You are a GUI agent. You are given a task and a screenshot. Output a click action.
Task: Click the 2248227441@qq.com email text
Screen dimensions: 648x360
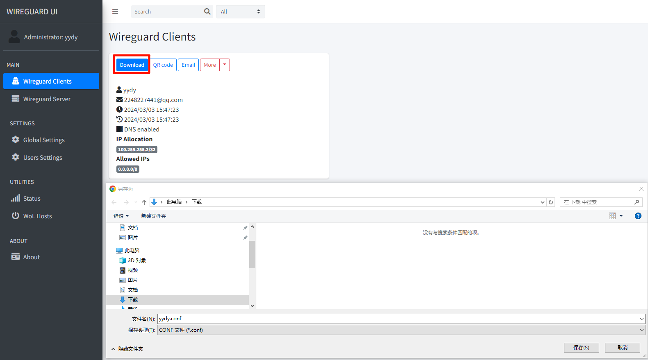153,100
